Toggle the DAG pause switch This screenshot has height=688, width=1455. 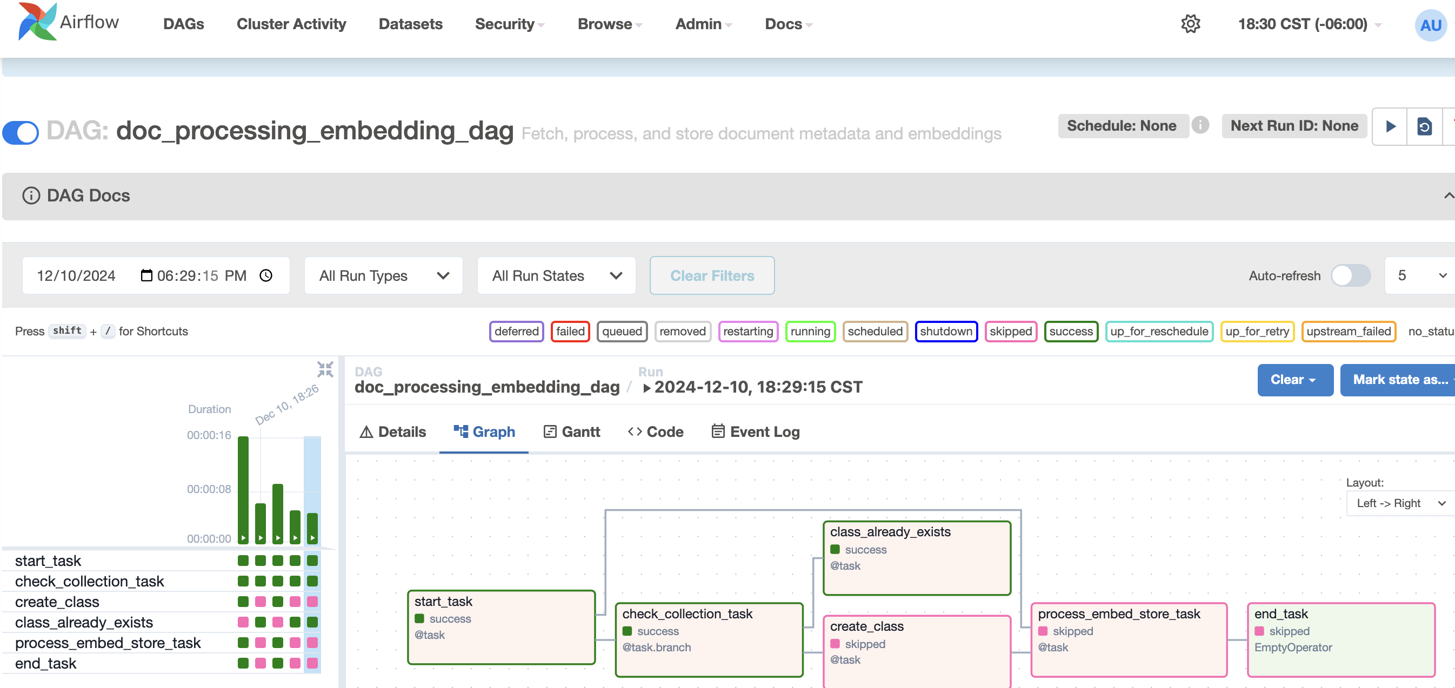21,132
